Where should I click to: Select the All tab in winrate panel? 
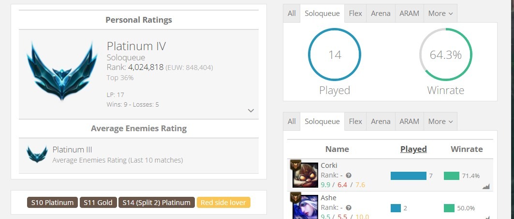click(x=292, y=14)
